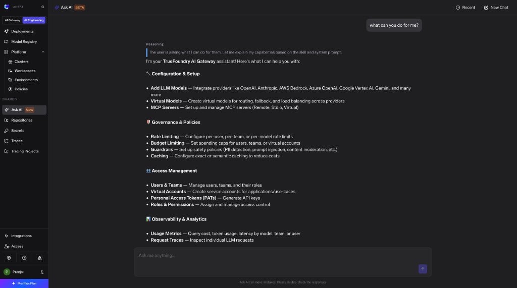This screenshot has height=288, width=517.
Task: Click the MCP Servers bullet text
Action: [x=225, y=107]
